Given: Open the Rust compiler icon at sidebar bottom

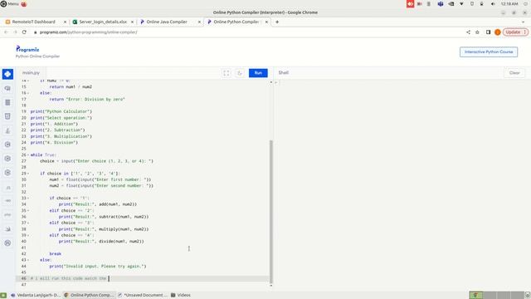Looking at the screenshot, I should click(x=7, y=243).
